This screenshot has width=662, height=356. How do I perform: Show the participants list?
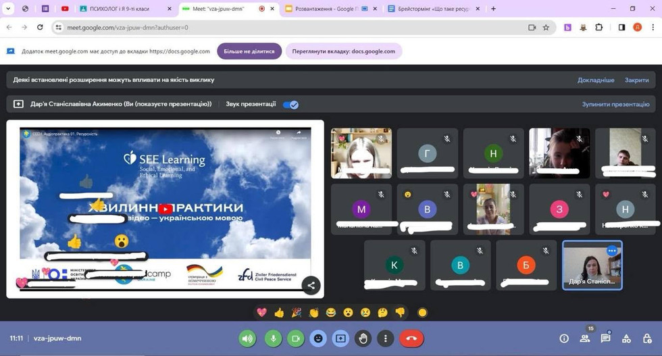coord(585,338)
